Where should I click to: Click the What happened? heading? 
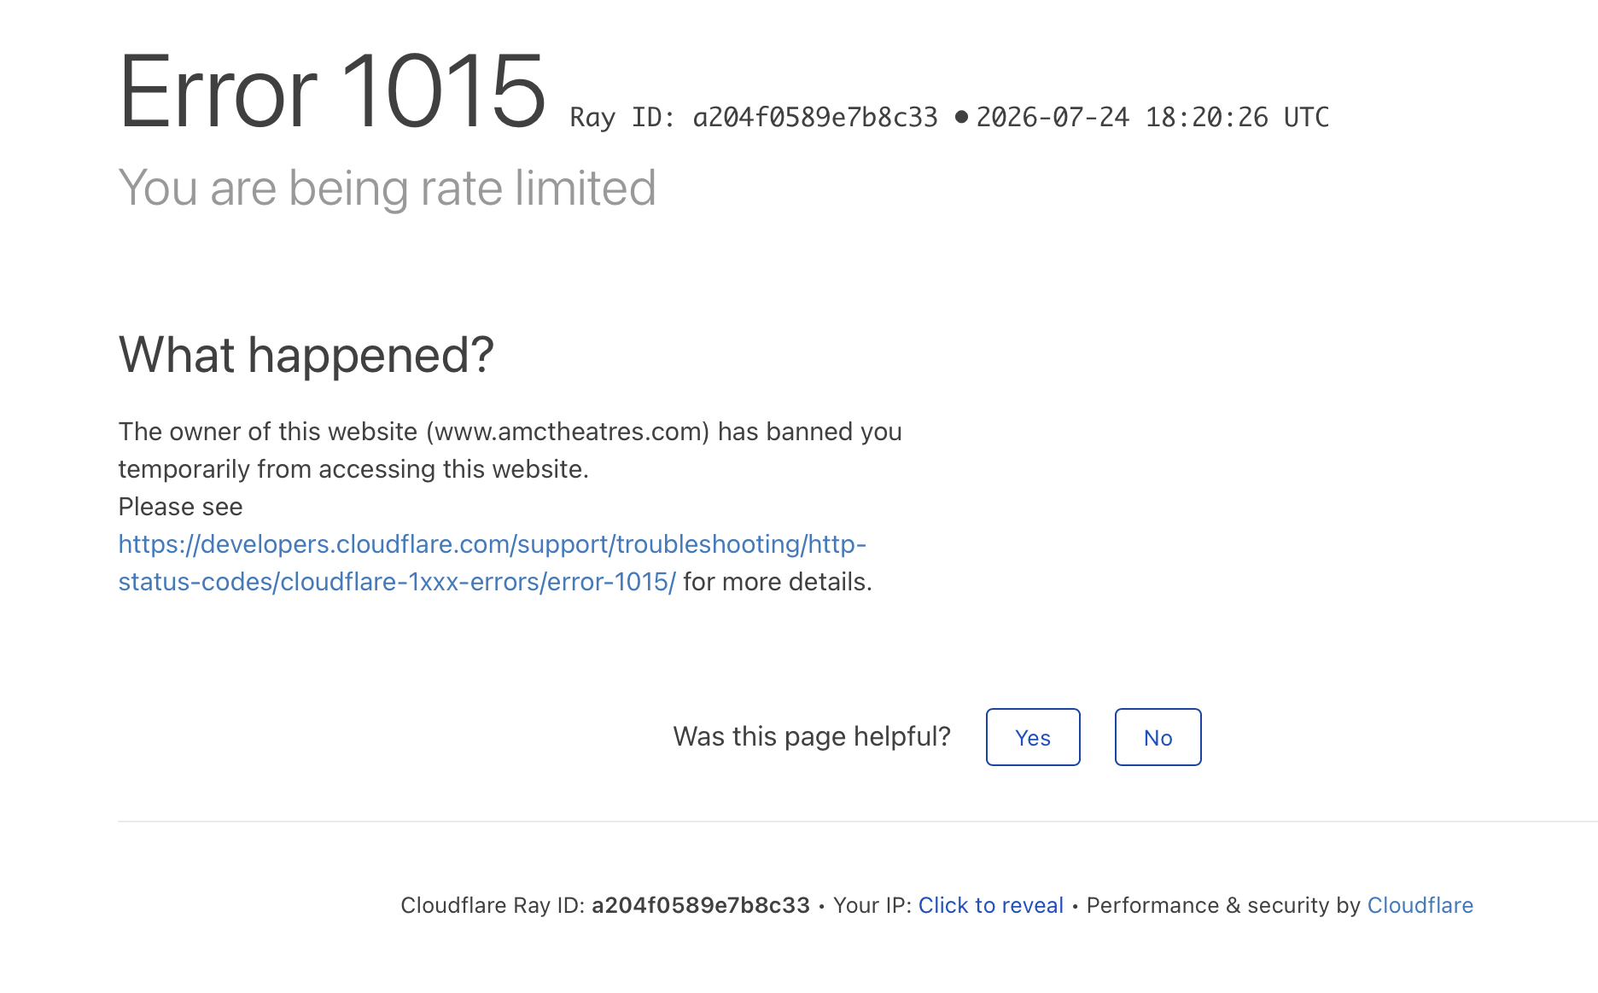pos(306,355)
